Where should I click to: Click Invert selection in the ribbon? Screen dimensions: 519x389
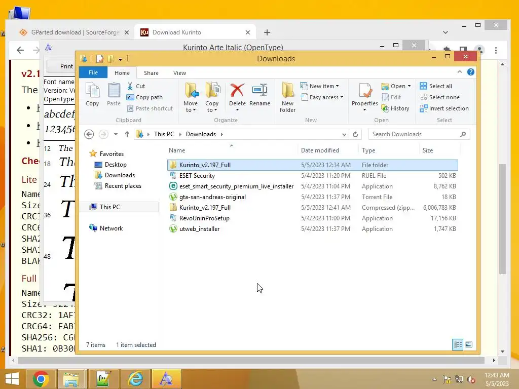tap(444, 108)
